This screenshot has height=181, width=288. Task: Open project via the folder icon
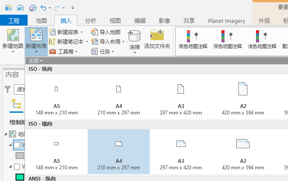point(21,8)
